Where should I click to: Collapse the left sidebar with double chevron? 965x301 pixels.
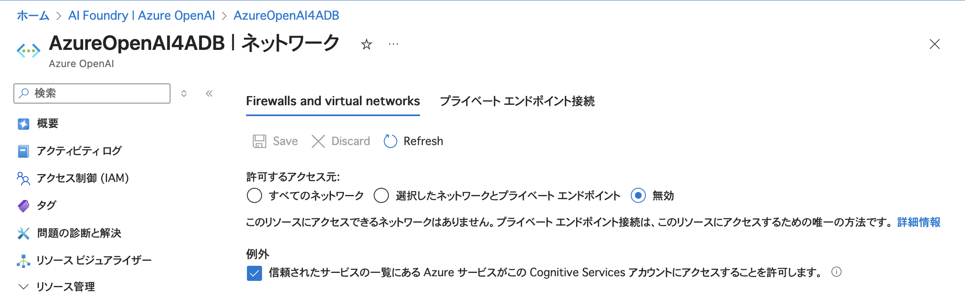[209, 94]
